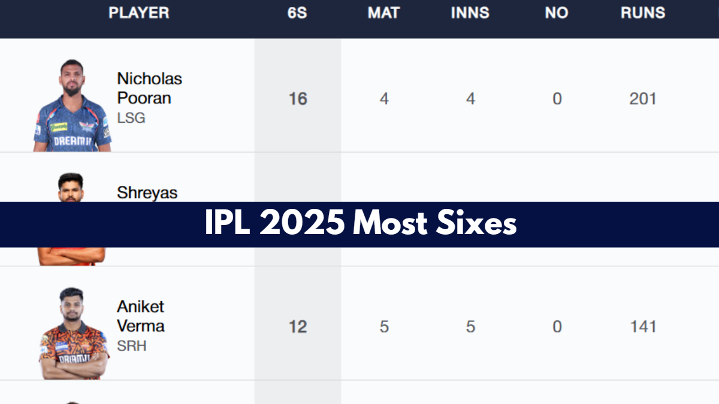Click the SRH team label
Image resolution: width=719 pixels, height=404 pixels.
[132, 346]
